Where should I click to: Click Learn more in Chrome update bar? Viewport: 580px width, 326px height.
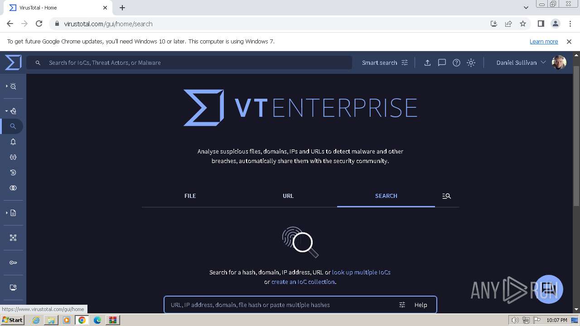click(544, 41)
